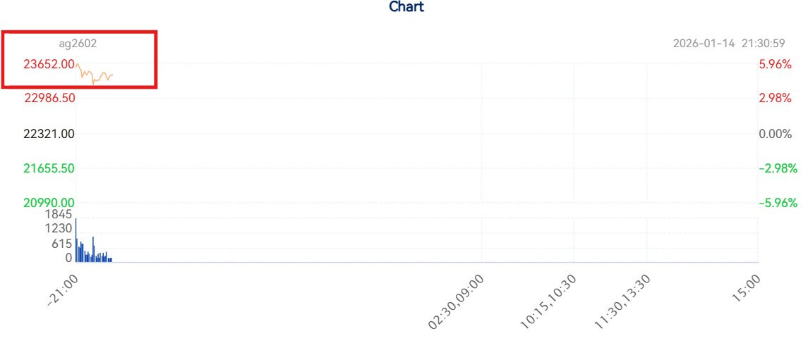Click the tallest blue volume bar
Screen dimensions: 808x343
pyautogui.click(x=76, y=240)
